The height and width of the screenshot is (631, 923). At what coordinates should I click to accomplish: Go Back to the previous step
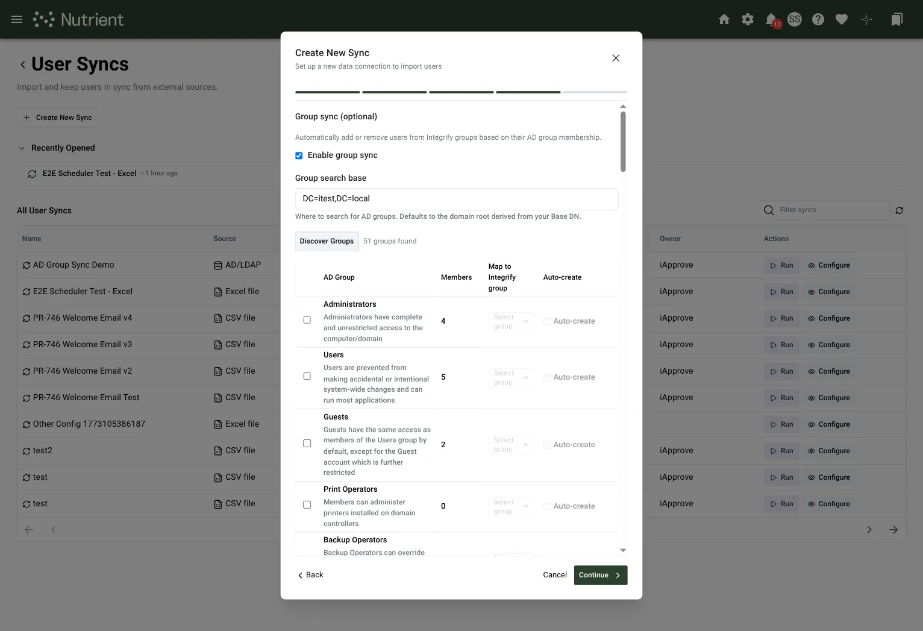(x=310, y=575)
